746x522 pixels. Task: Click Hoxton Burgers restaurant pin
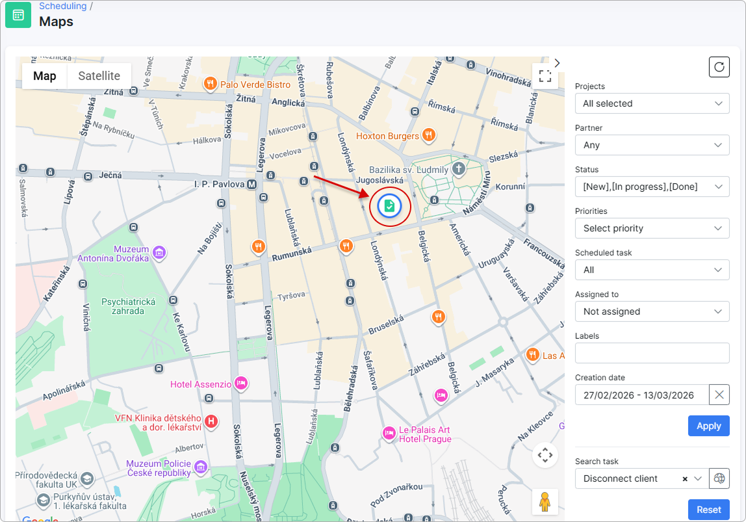429,135
